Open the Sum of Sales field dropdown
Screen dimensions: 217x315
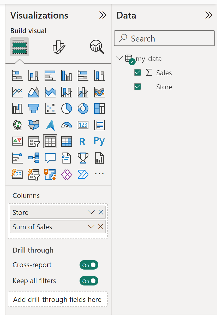(x=91, y=227)
